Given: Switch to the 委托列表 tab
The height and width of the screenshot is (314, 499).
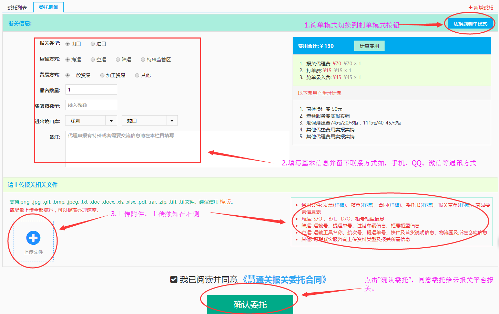Looking at the screenshot, I should click(x=17, y=8).
